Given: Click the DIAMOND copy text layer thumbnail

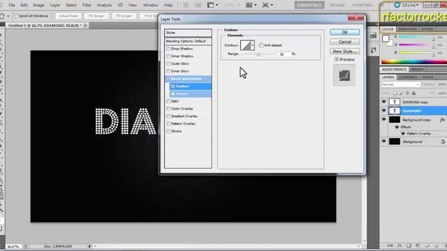Looking at the screenshot, I should pos(395,102).
